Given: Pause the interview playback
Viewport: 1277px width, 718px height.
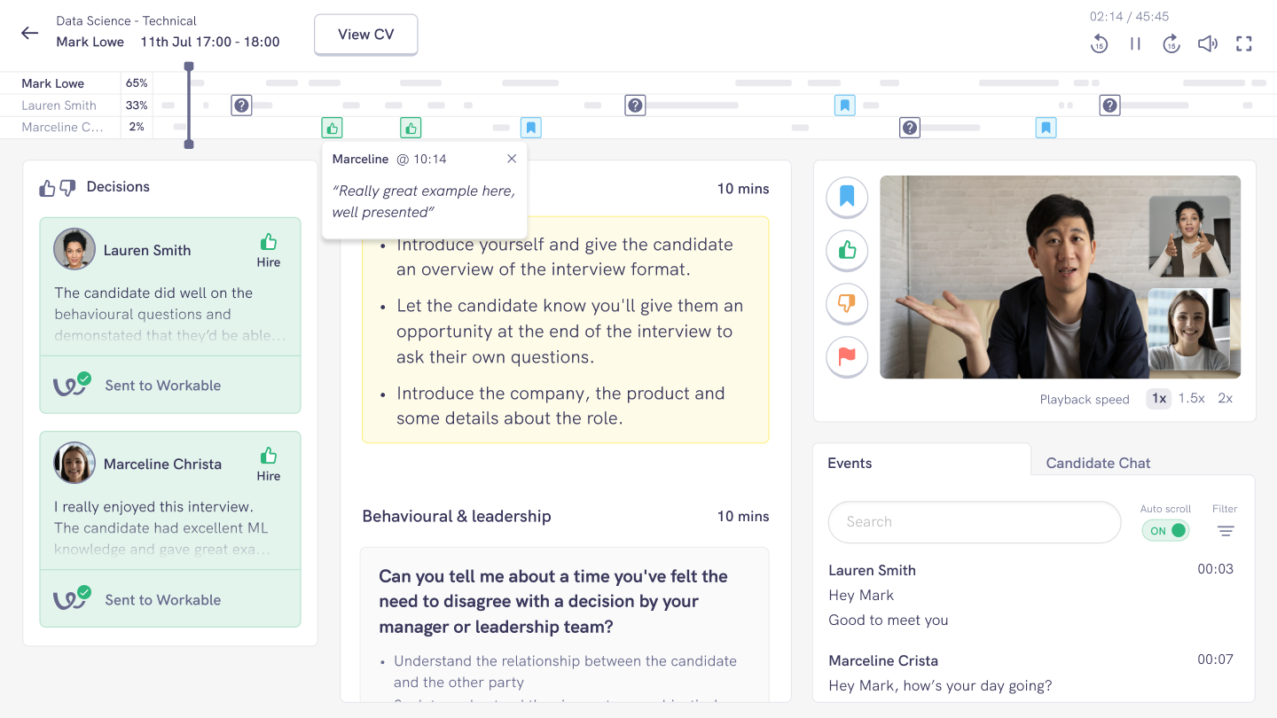Looking at the screenshot, I should (1135, 43).
